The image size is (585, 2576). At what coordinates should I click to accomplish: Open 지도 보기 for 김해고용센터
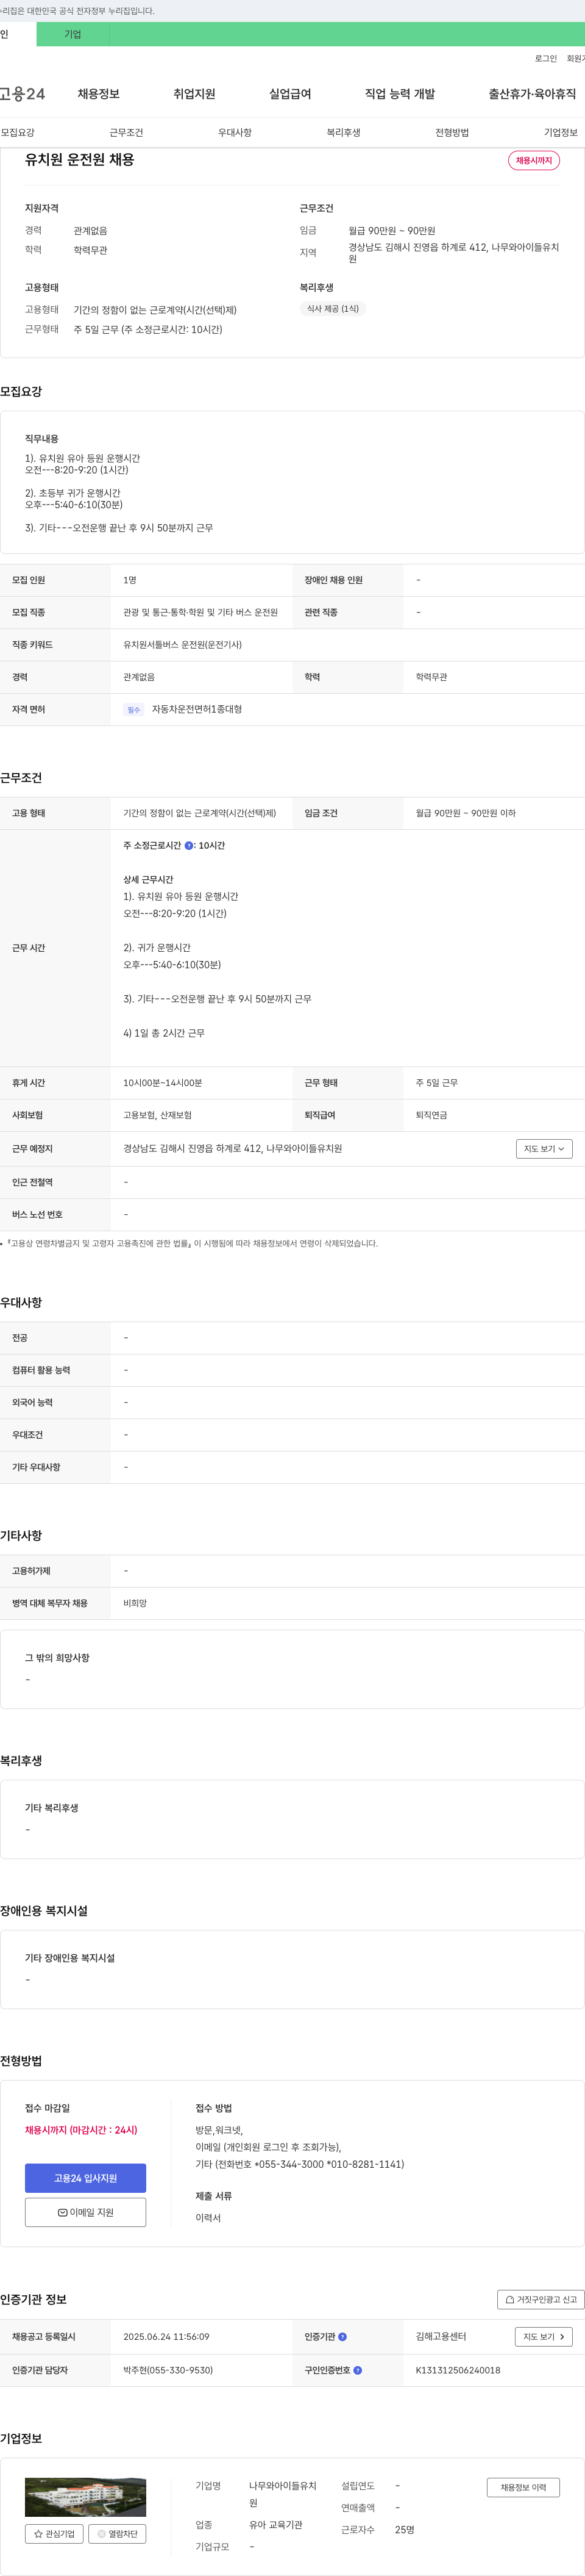coord(544,2337)
